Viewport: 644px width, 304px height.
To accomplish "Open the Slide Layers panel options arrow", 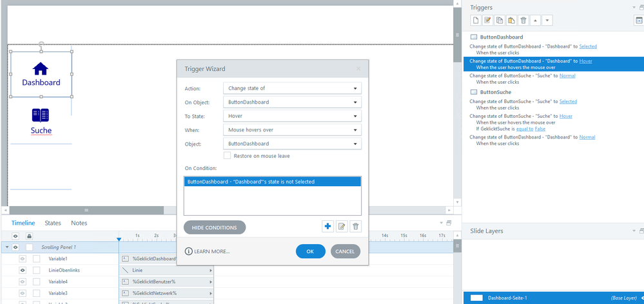I will point(634,231).
